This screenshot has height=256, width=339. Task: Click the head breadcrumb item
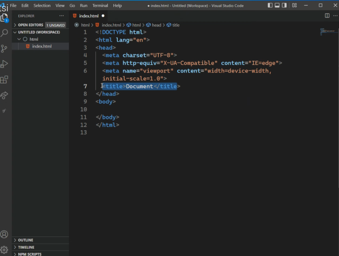coord(156,25)
